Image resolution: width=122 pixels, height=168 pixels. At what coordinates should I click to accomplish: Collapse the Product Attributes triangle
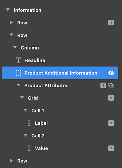pos(18,85)
